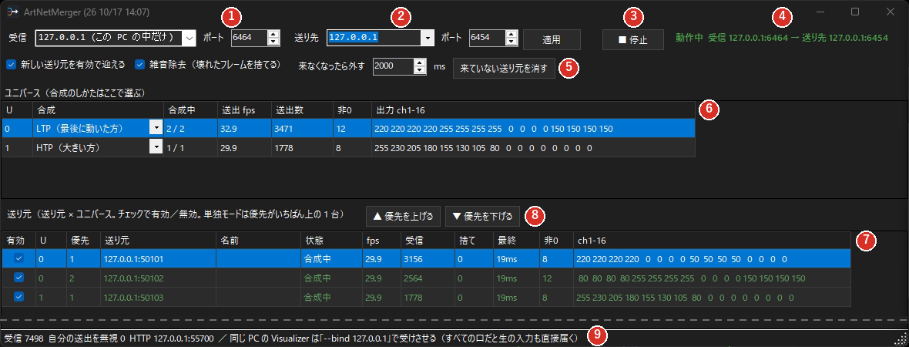Uncheck 有効 for source 127.0.0.1:50101

(x=18, y=259)
